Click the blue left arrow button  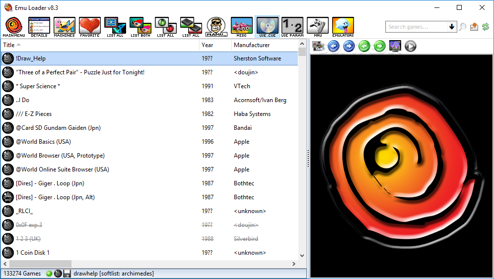[x=334, y=46]
